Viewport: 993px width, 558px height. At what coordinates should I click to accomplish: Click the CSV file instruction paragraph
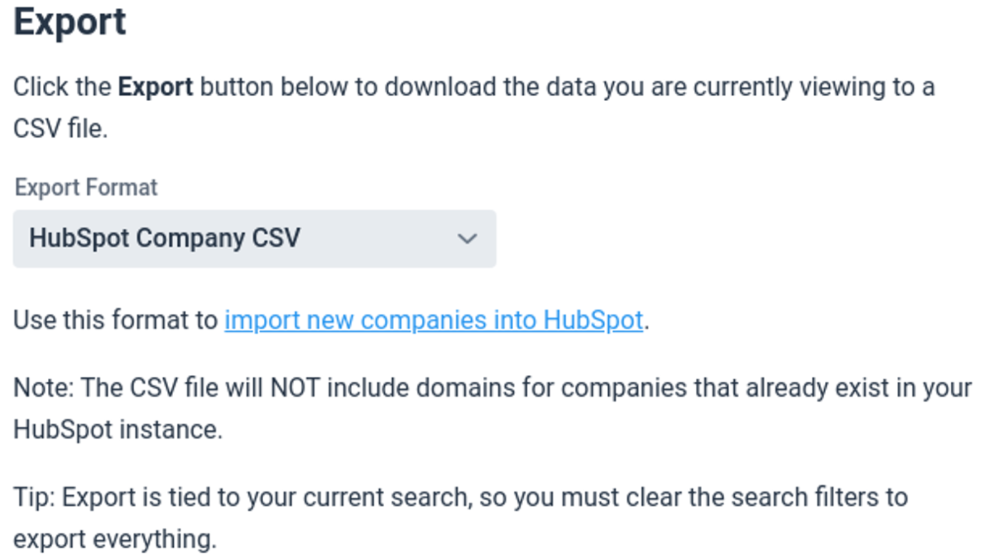[x=472, y=107]
